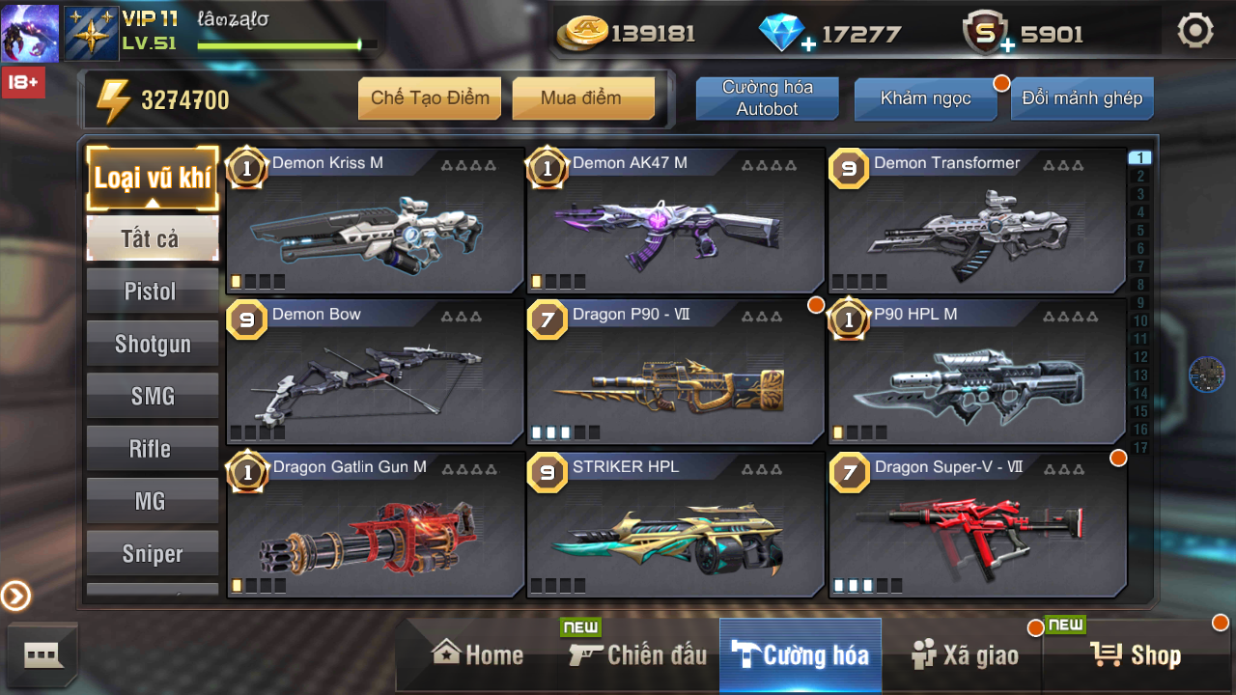1236x695 pixels.
Task: Open the Shop tab
Action: [x=1136, y=655]
